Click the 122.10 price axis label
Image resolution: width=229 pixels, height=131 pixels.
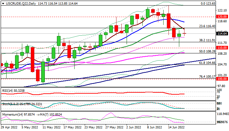[x=221, y=10]
